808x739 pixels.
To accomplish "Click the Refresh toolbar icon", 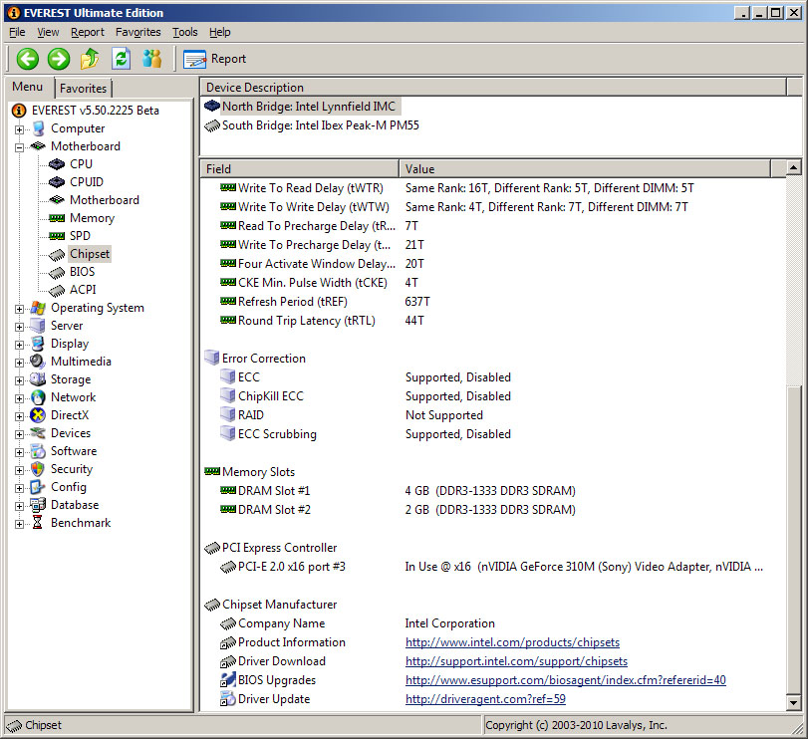I will (x=122, y=59).
